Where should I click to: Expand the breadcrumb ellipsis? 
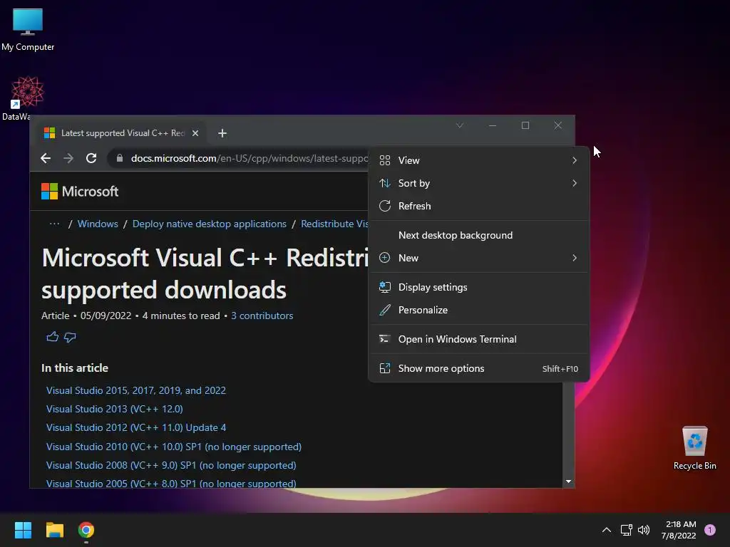(54, 224)
